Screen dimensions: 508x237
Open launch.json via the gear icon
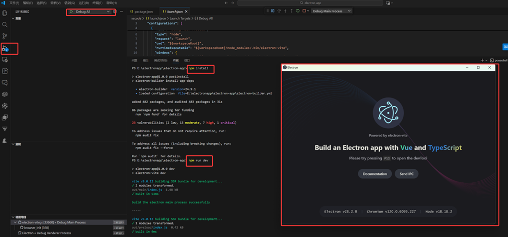tap(115, 11)
